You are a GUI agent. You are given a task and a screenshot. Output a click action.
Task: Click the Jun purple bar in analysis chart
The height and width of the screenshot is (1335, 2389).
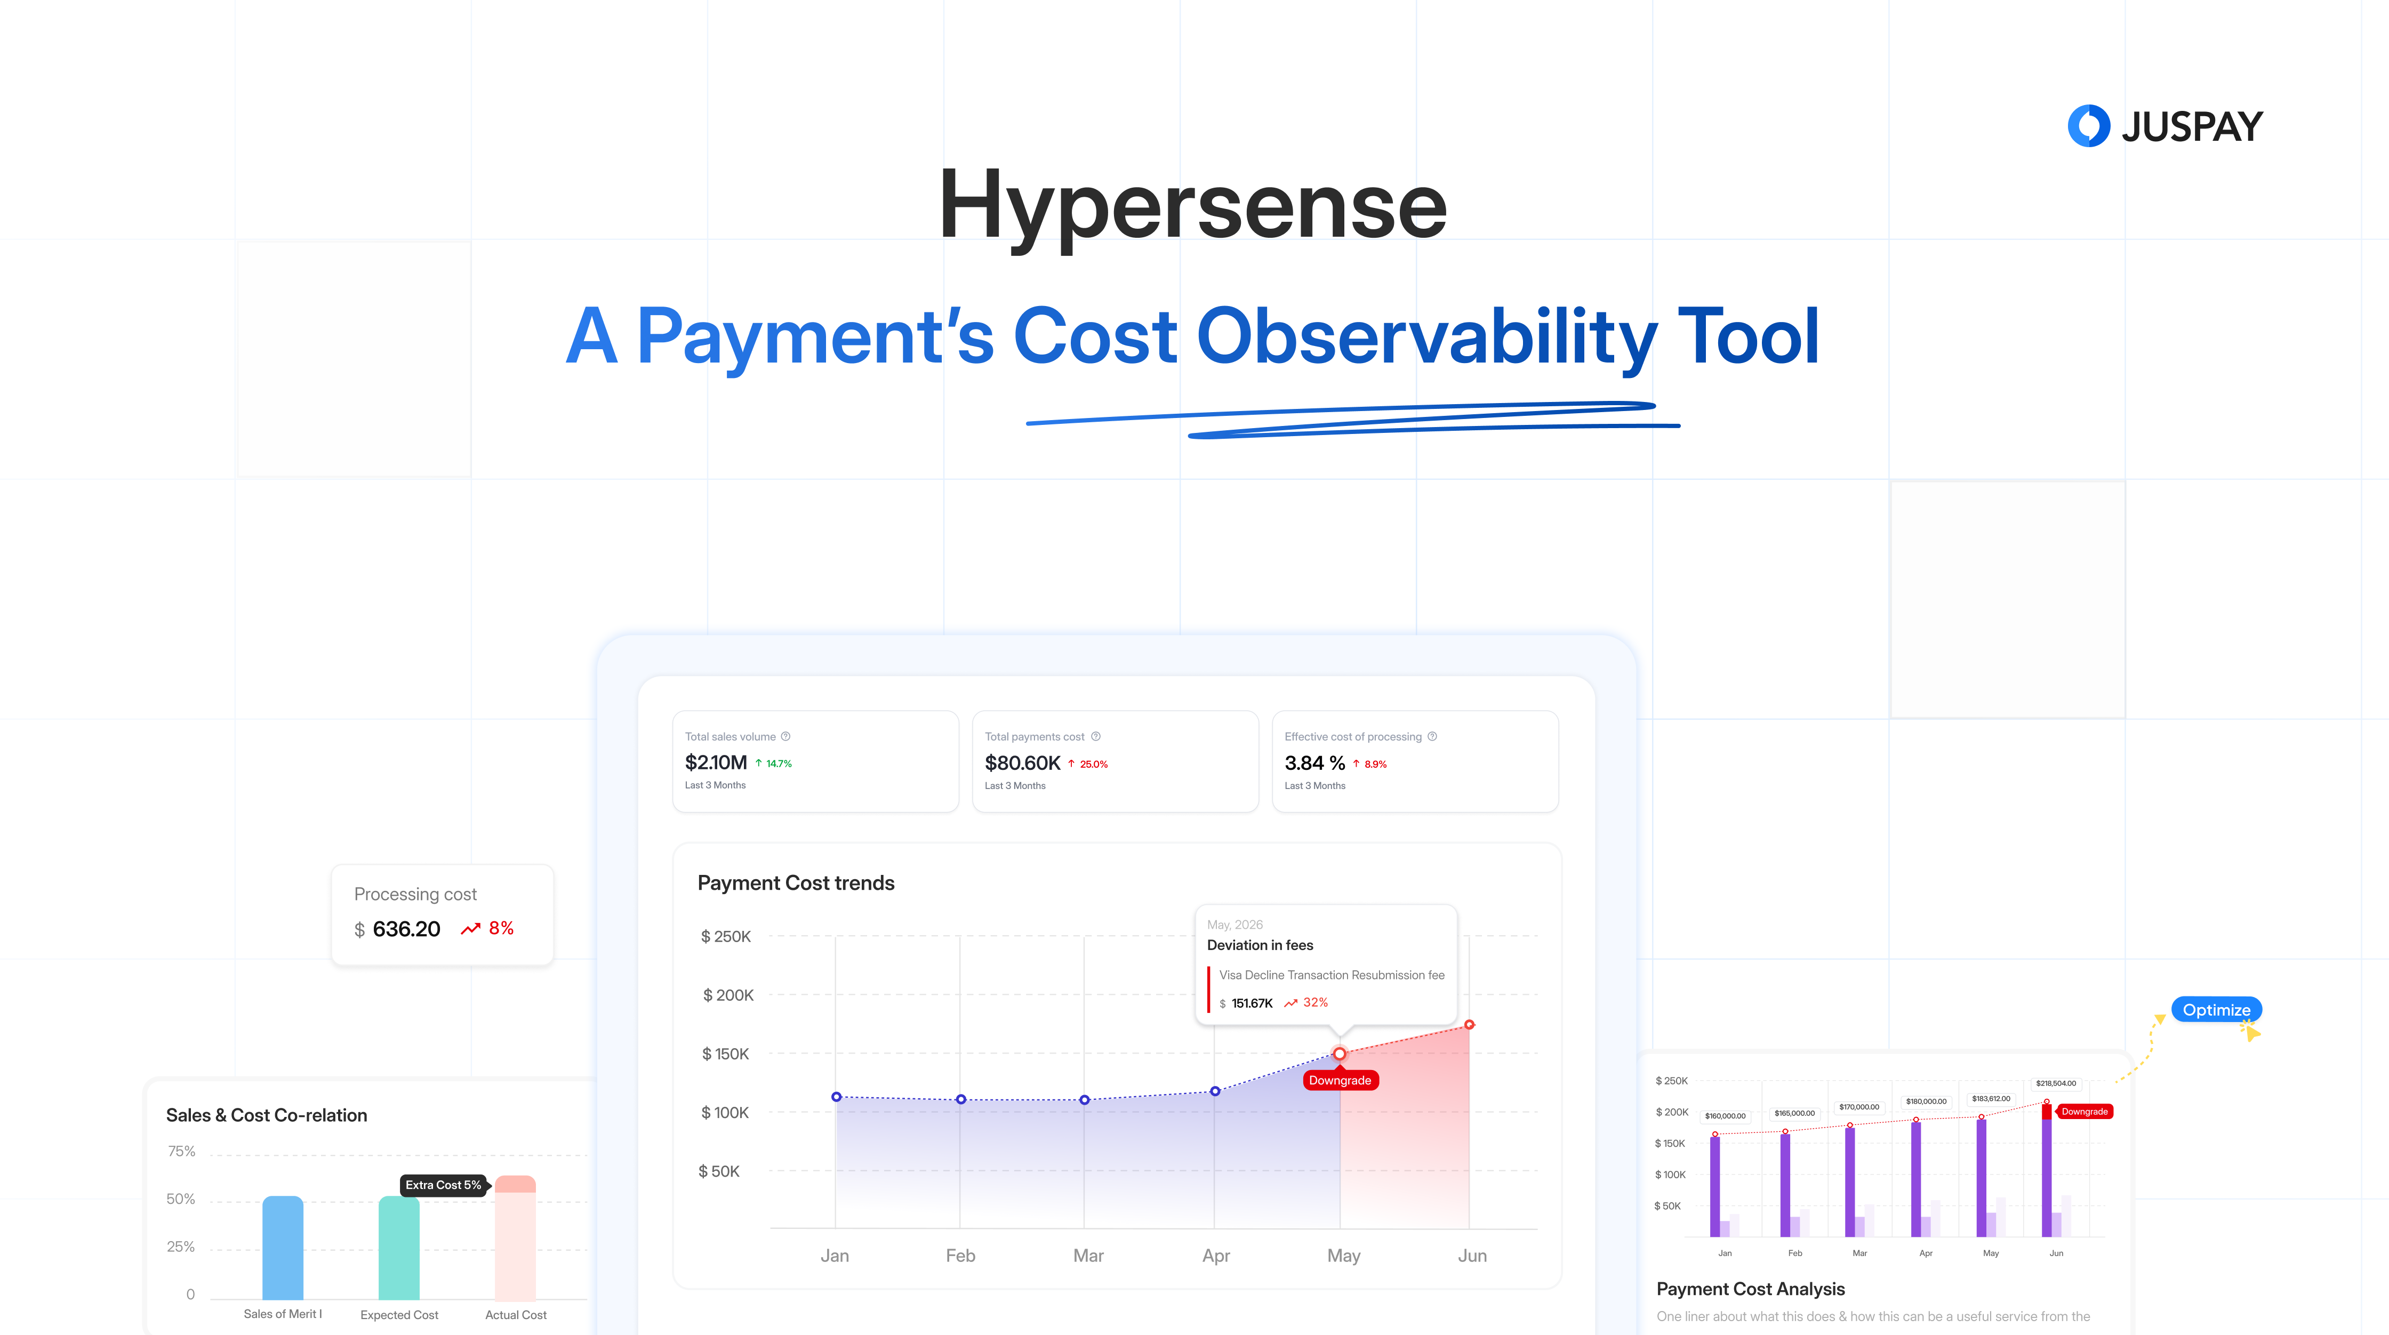click(x=2047, y=1170)
